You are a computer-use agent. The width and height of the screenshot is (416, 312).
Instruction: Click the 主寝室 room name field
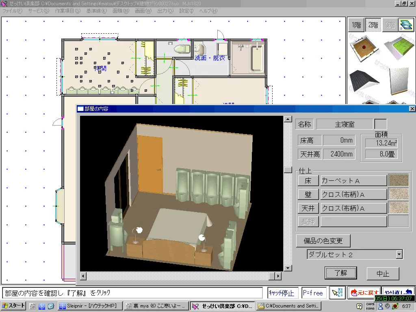(x=344, y=124)
